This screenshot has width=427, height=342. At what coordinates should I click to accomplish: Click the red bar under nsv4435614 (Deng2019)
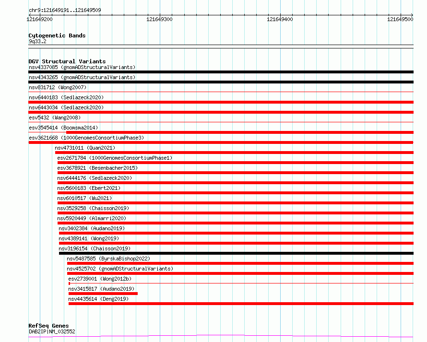coord(241,304)
